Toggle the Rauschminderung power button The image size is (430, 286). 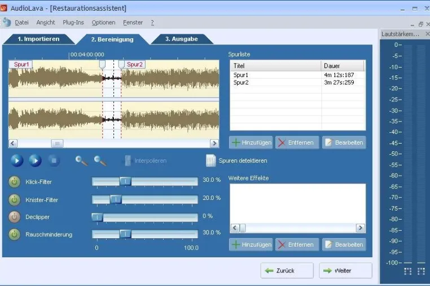click(x=14, y=234)
